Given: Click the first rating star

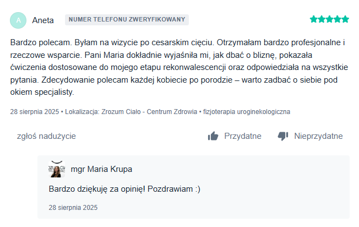Looking at the screenshot, I should coord(314,19).
